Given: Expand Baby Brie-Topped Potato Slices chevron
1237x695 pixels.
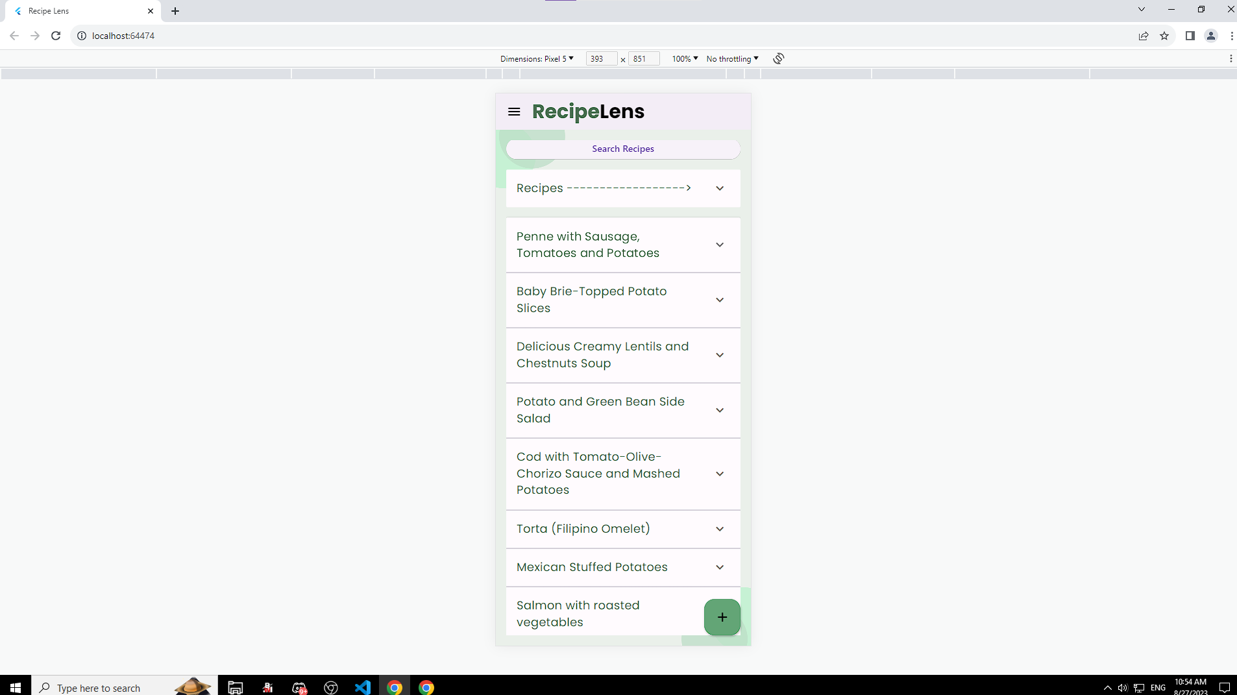Looking at the screenshot, I should (x=720, y=300).
